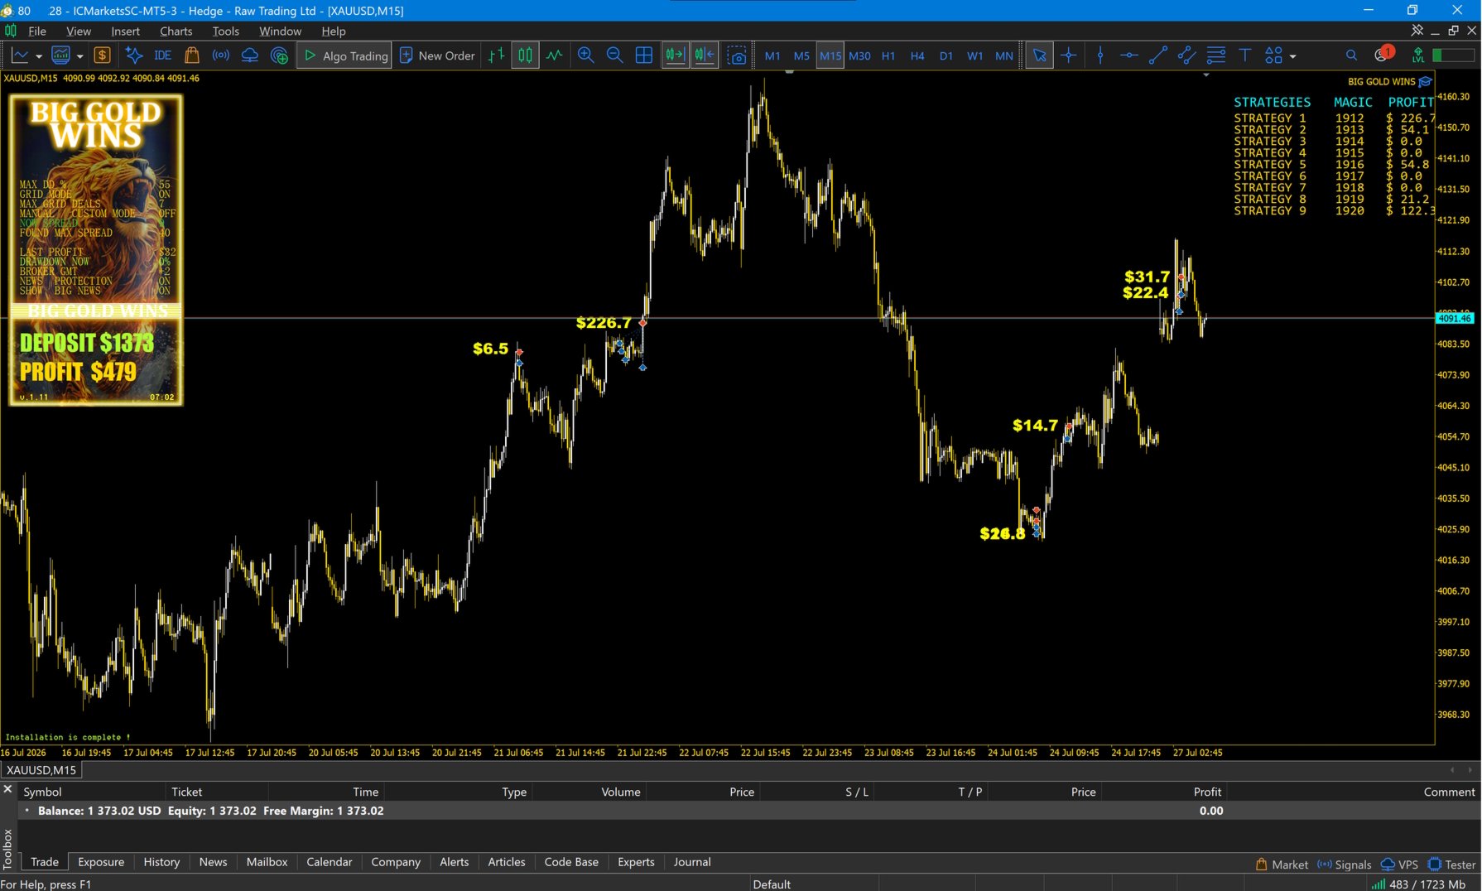The height and width of the screenshot is (891, 1482).
Task: Open the Market shopping bag icon
Action: [x=192, y=55]
